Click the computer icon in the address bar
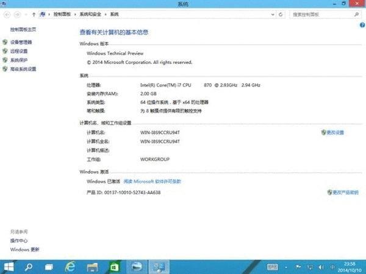 tap(43, 15)
